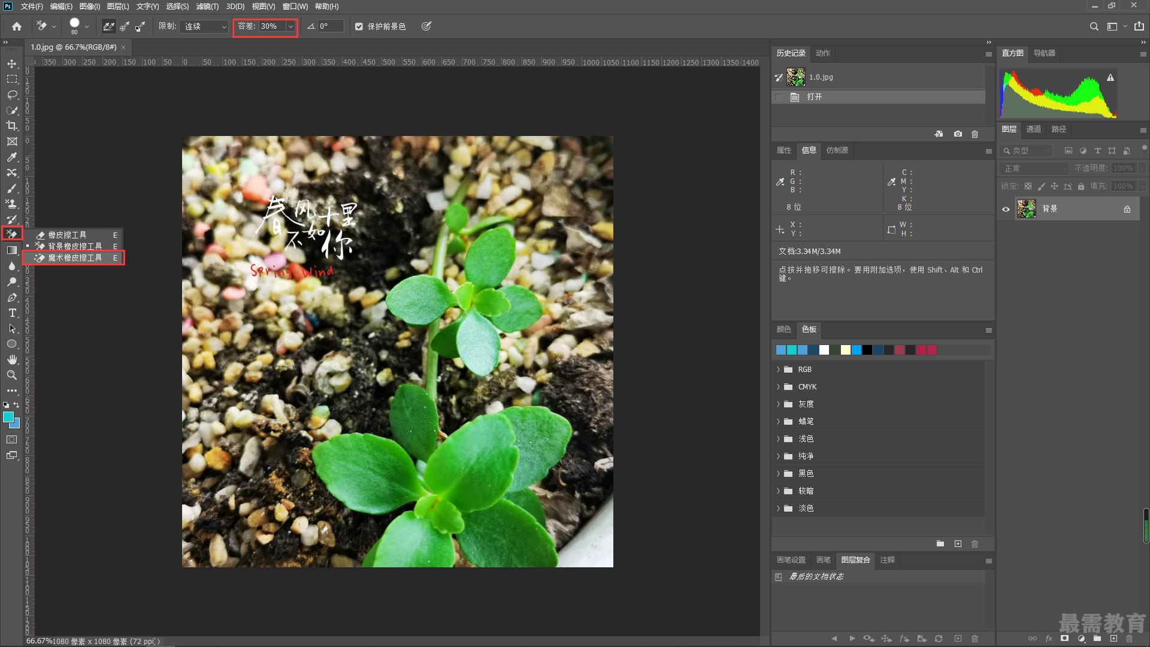Image resolution: width=1150 pixels, height=647 pixels.
Task: Select the Crop tool
Action: click(x=12, y=126)
